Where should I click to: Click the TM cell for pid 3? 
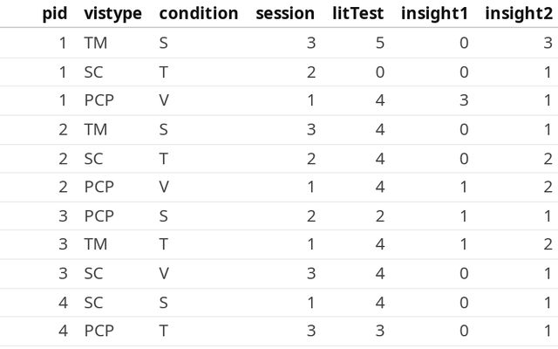(x=96, y=244)
